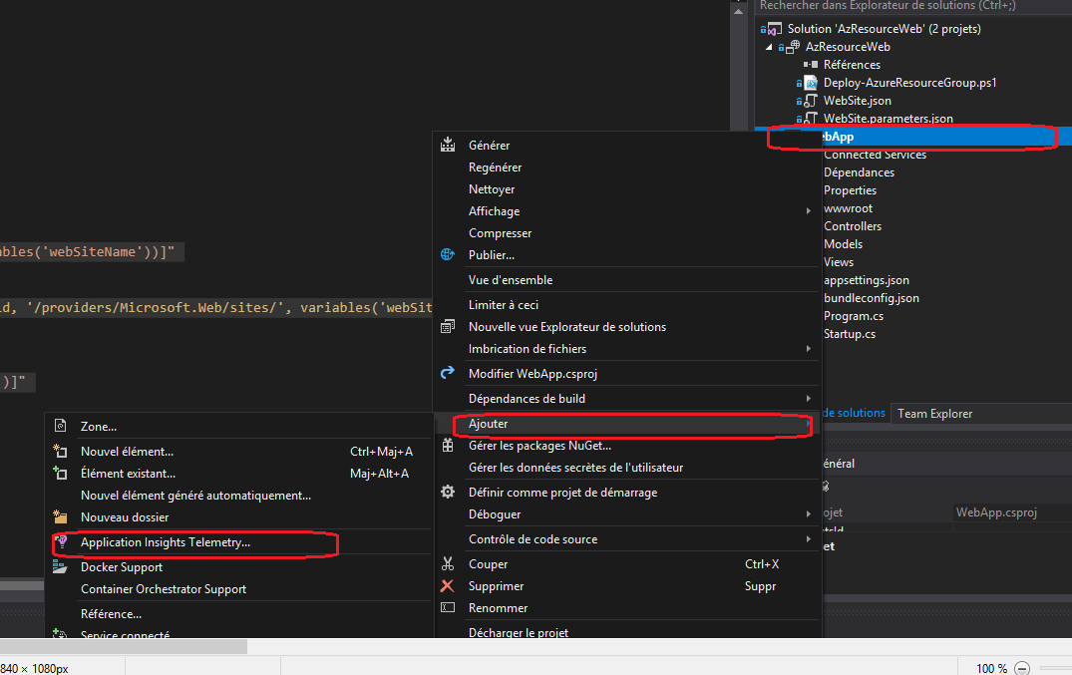
Task: Click the solution explorer search field
Action: [x=912, y=6]
